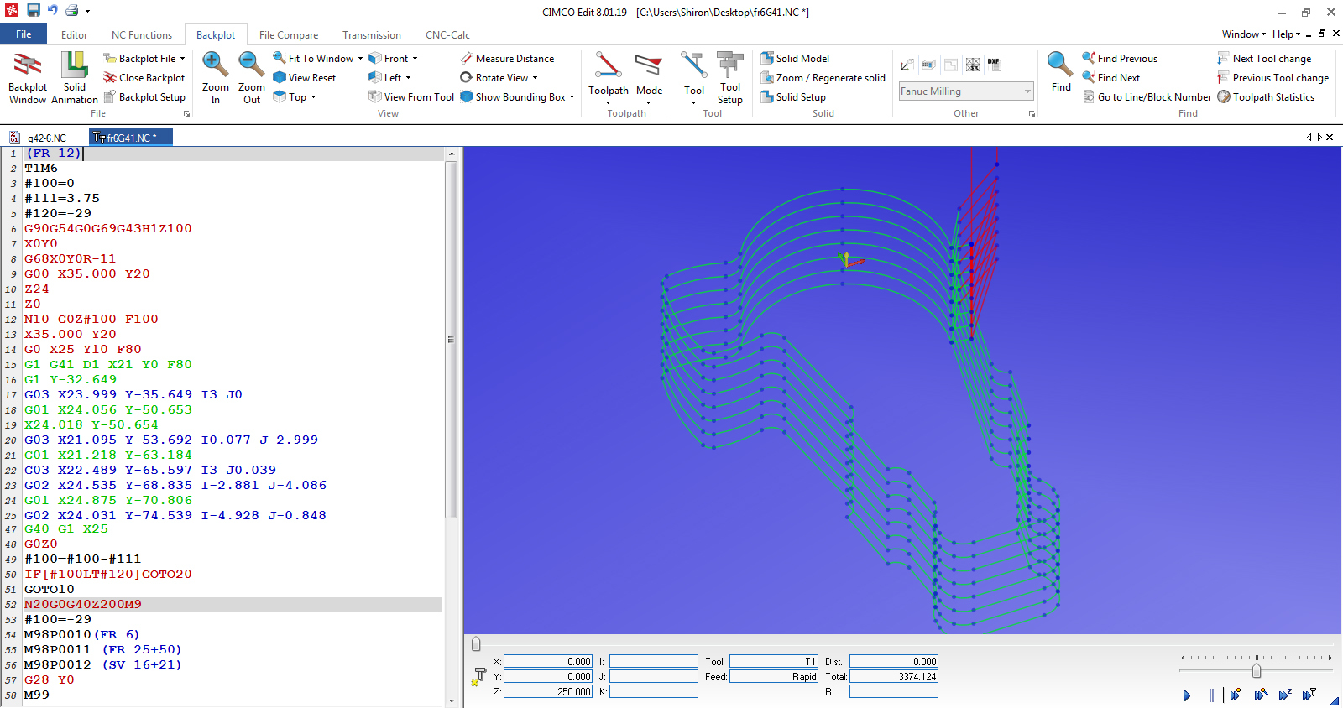Open the CNC-Calc tab
Screen dimensions: 1343x708
click(x=447, y=34)
